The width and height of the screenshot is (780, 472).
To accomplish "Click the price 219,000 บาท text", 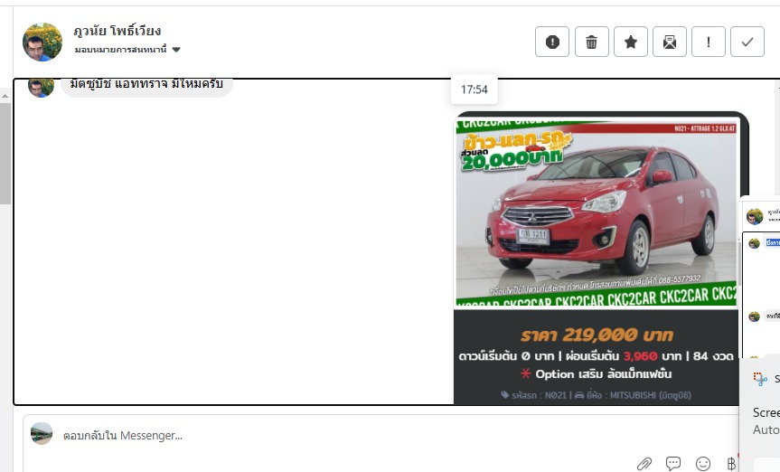I will coord(597,335).
